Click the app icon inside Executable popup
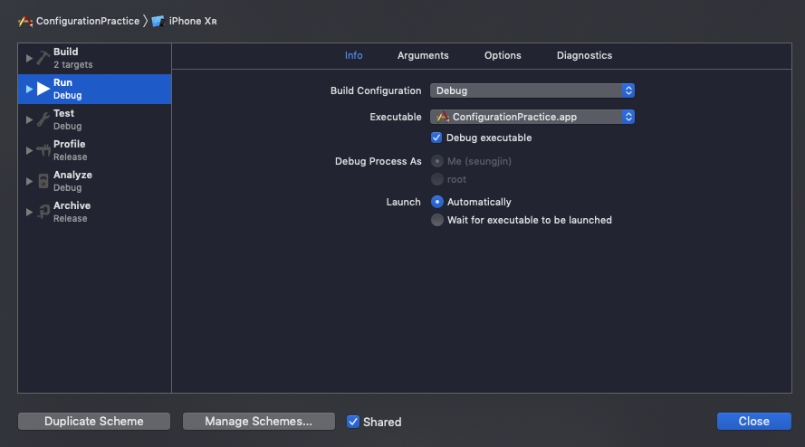The image size is (805, 447). point(442,117)
